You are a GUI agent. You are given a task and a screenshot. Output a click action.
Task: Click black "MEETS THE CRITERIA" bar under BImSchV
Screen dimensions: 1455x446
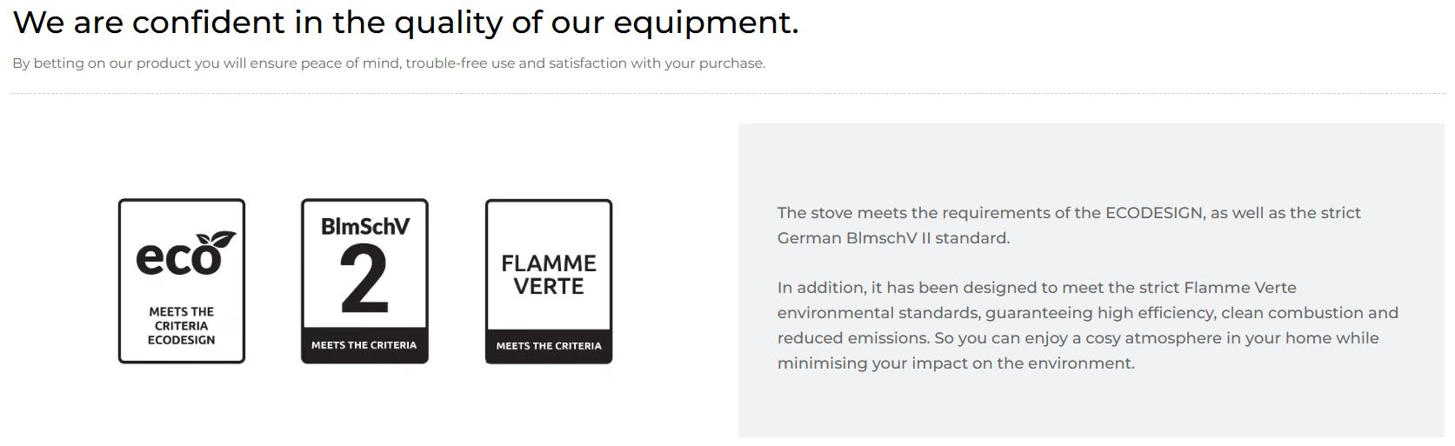364,345
